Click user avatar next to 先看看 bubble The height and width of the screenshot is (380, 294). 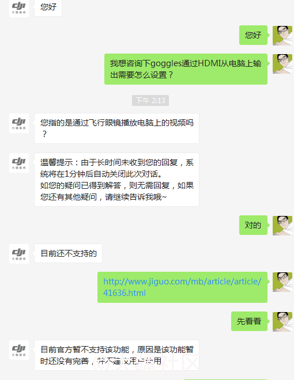(282, 322)
